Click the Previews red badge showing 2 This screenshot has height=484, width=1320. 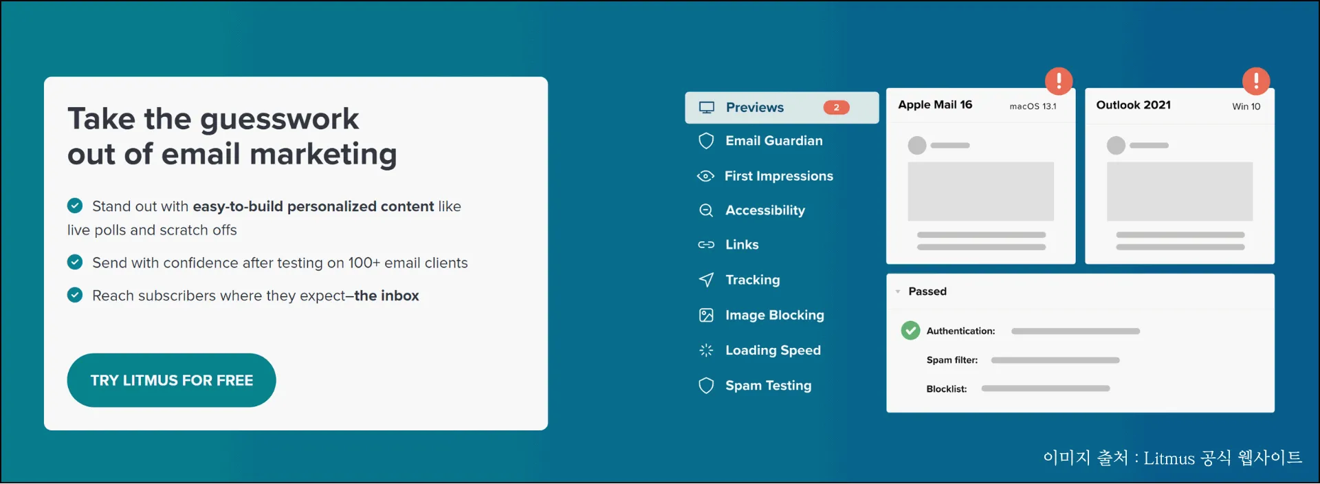[x=836, y=107]
